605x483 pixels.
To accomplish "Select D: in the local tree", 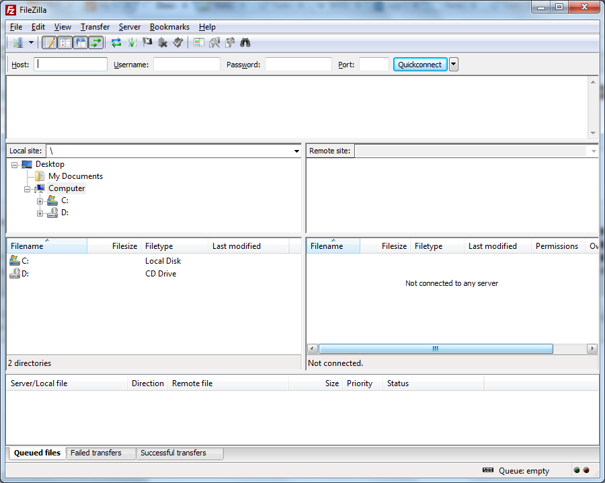I will 65,212.
